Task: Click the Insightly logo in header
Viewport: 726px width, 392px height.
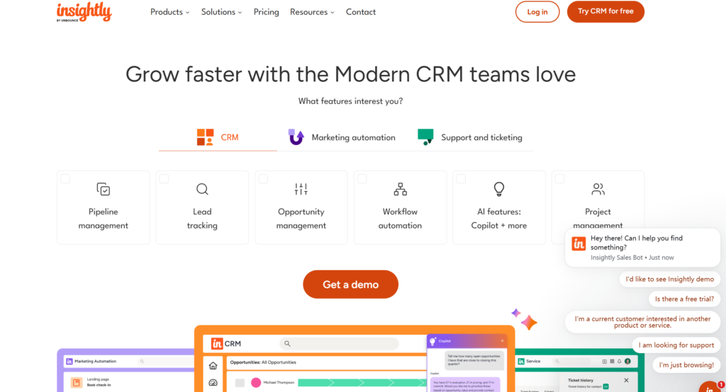Action: pyautogui.click(x=84, y=12)
